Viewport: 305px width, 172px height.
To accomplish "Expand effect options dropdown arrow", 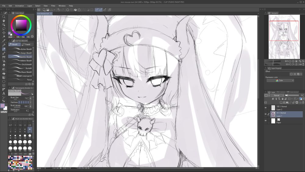I will [x=301, y=74].
